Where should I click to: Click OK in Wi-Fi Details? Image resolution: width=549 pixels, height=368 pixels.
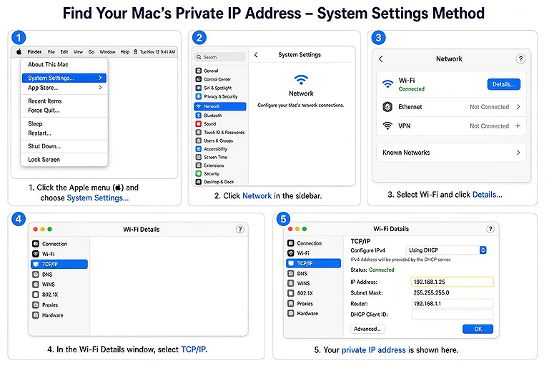point(478,329)
